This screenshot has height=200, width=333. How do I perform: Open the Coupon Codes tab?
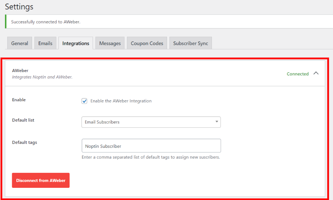pos(147,43)
